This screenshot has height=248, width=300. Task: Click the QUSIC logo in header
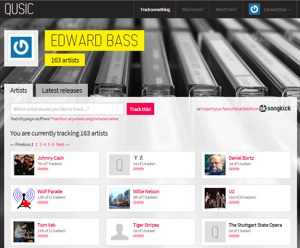[19, 9]
